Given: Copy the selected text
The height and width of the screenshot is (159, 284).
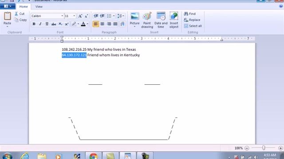Looking at the screenshot, I should [x=20, y=20].
